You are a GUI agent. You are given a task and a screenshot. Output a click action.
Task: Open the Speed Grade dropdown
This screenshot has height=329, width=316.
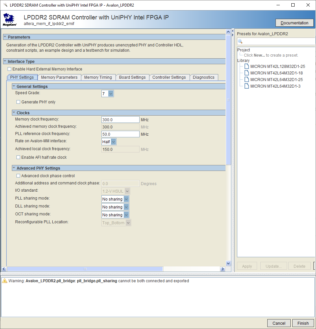tap(111, 94)
